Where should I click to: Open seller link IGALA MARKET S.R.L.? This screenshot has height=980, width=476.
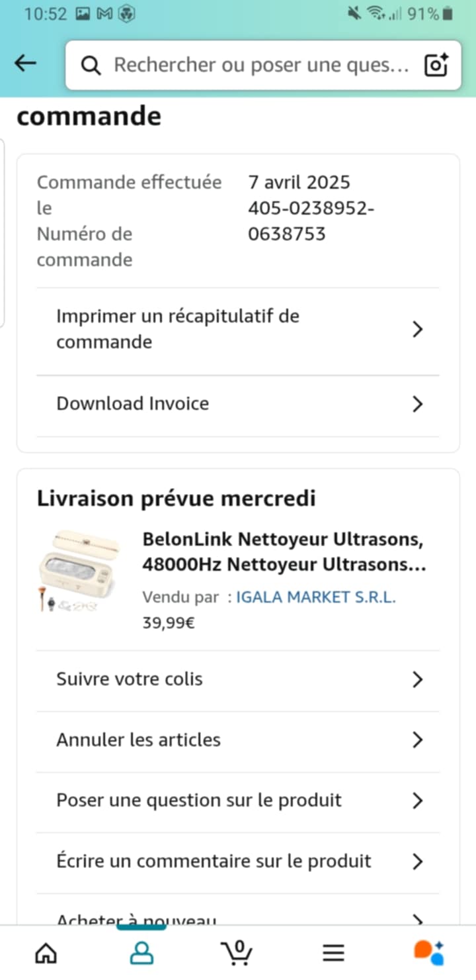(x=315, y=597)
